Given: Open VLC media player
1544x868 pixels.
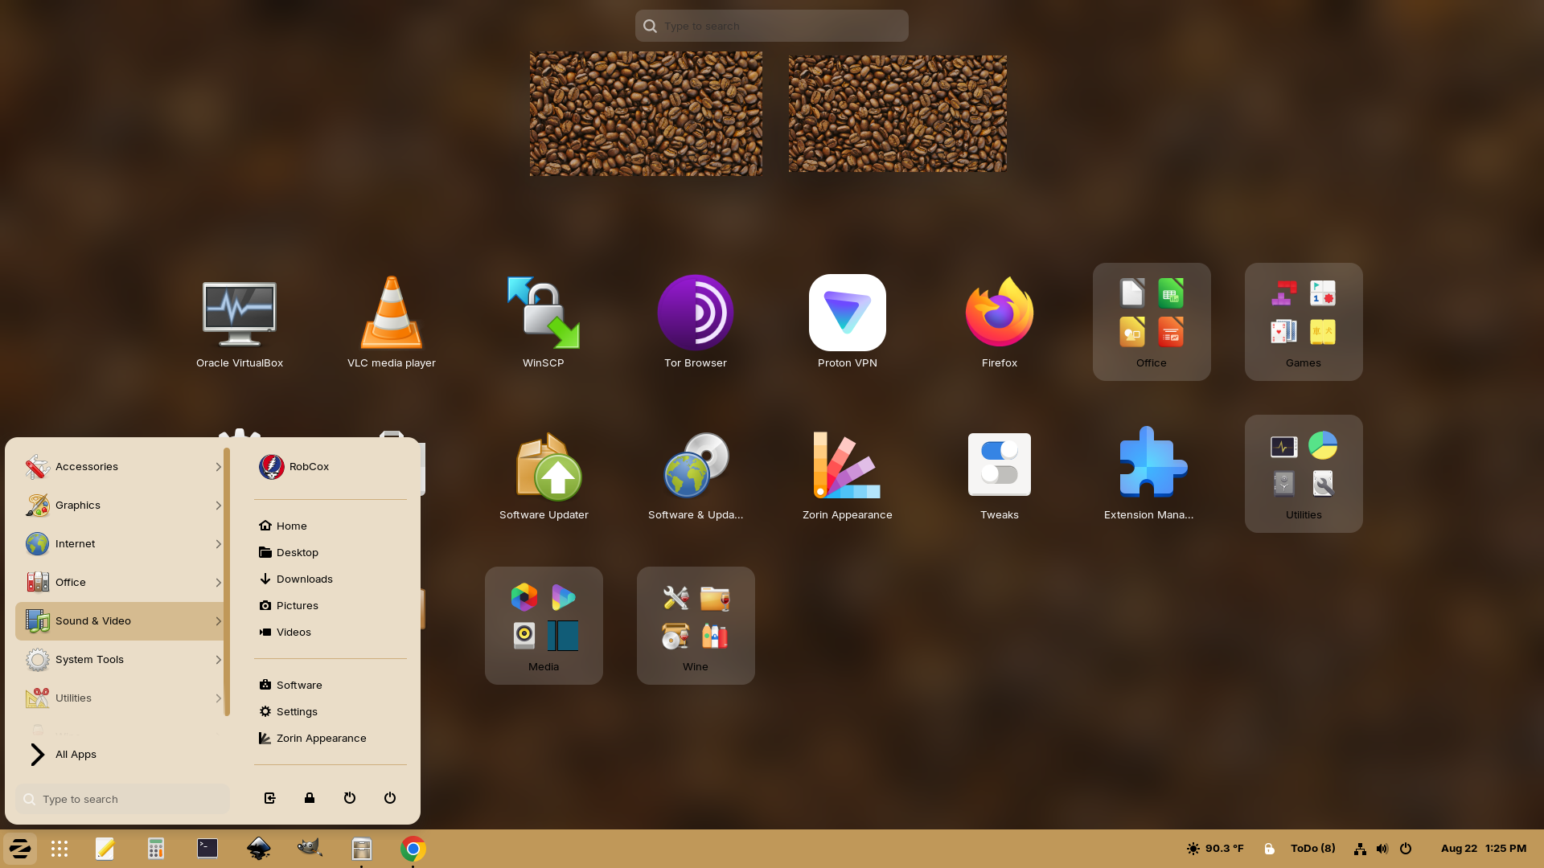Looking at the screenshot, I should tap(391, 321).
